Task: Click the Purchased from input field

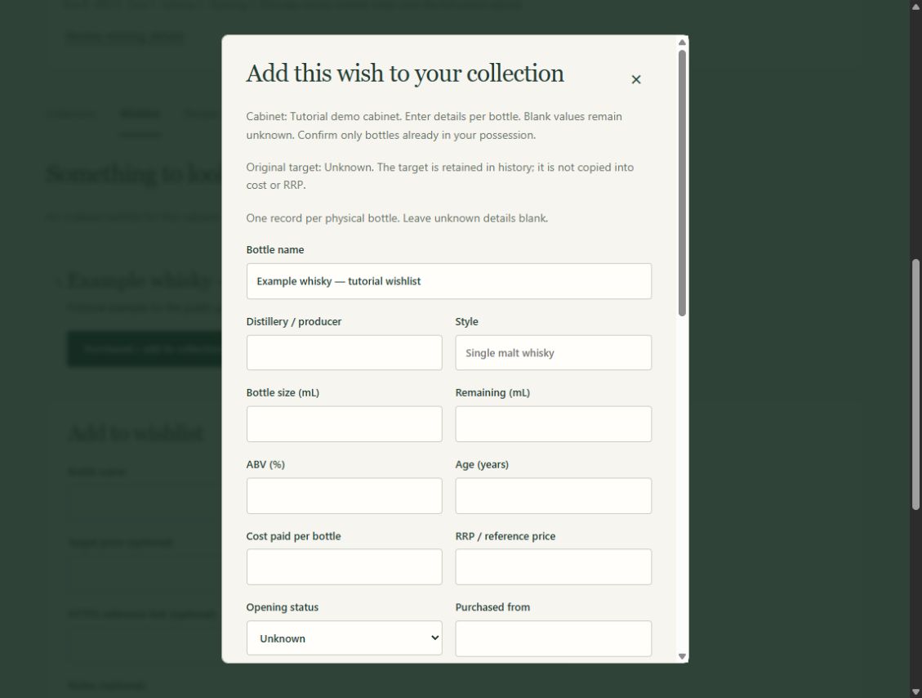Action: click(553, 638)
